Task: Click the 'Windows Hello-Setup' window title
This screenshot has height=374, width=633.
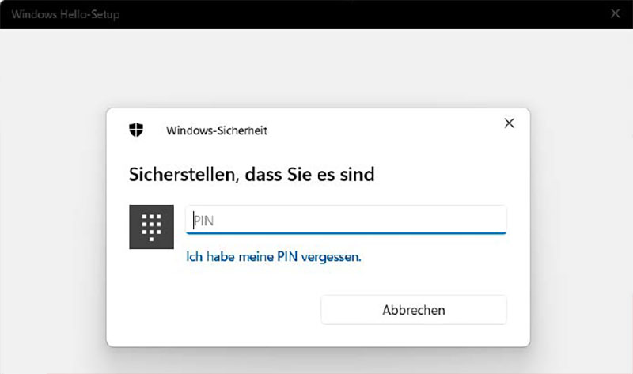Action: click(66, 14)
